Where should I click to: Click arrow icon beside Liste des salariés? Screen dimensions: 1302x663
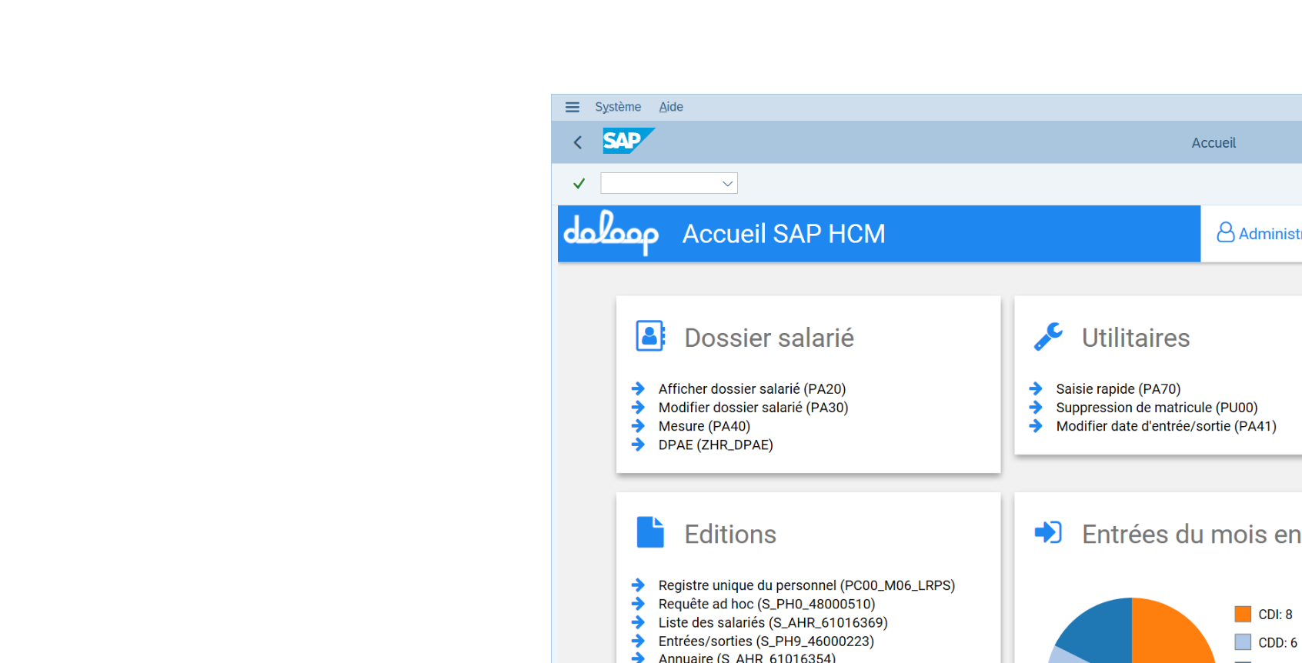tap(638, 621)
